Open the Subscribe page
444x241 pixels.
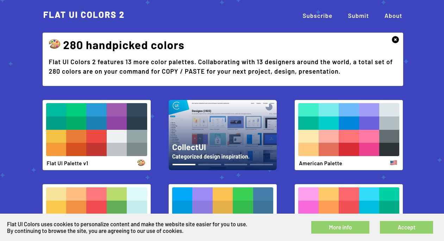click(317, 16)
